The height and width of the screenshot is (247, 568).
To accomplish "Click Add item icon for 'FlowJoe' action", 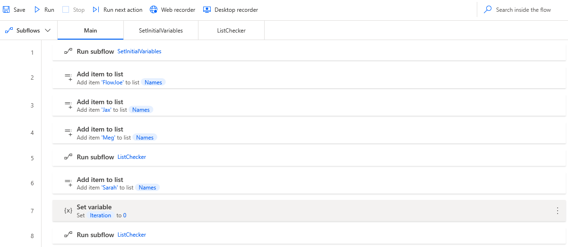I will pyautogui.click(x=68, y=78).
